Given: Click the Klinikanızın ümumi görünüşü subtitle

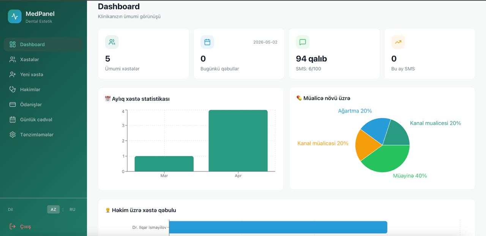Looking at the screenshot, I should (x=129, y=16).
